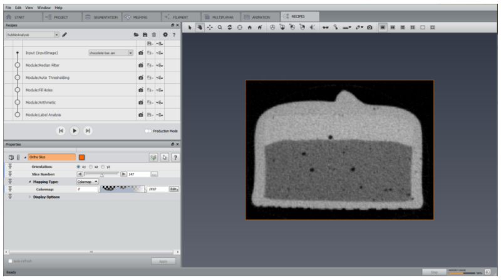Switch to the Segmentation tab
The height and width of the screenshot is (280, 501).
(102, 17)
